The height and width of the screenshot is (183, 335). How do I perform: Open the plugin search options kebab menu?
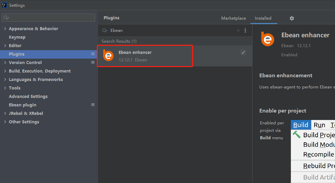coord(245,30)
